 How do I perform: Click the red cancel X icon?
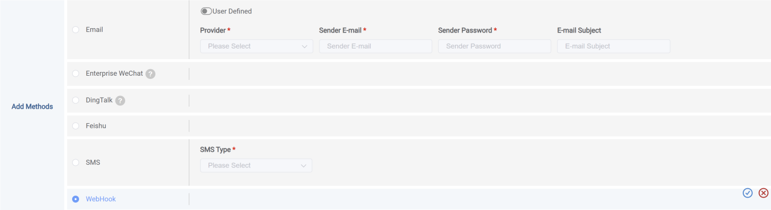[x=764, y=193]
